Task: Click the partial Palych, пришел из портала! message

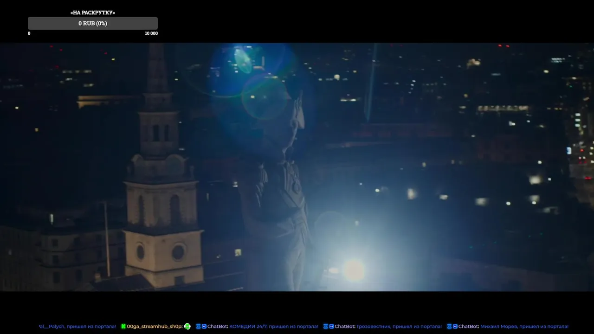Action: point(77,327)
